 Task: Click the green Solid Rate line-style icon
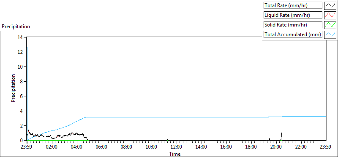point(330,25)
